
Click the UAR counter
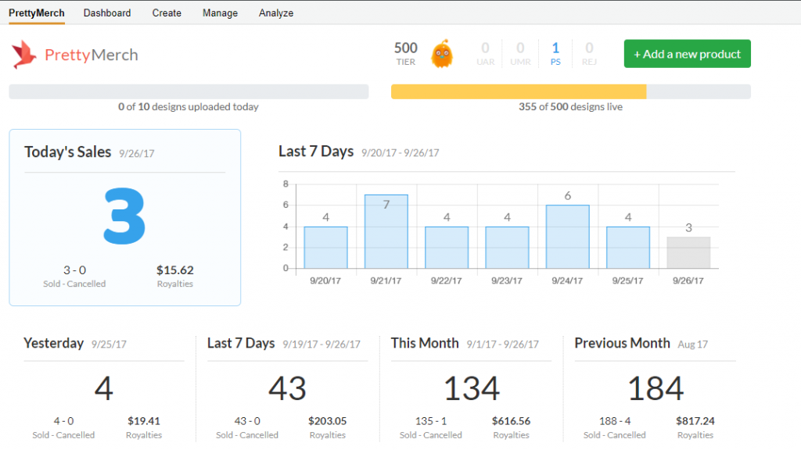tap(485, 54)
